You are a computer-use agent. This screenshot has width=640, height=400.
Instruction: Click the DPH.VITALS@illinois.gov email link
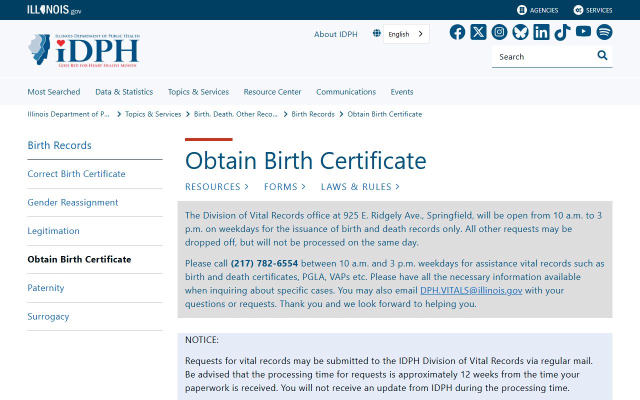pos(471,290)
